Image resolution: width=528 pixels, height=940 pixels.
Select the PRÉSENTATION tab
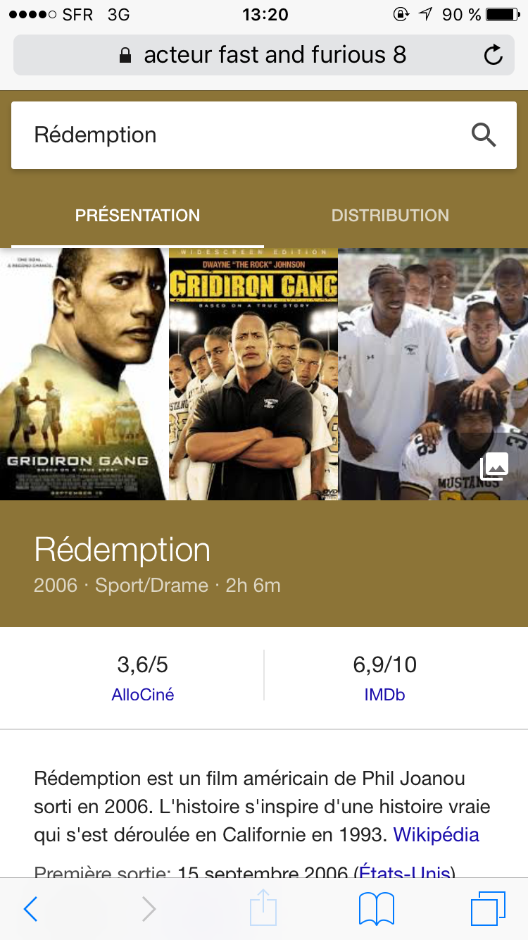click(x=137, y=215)
